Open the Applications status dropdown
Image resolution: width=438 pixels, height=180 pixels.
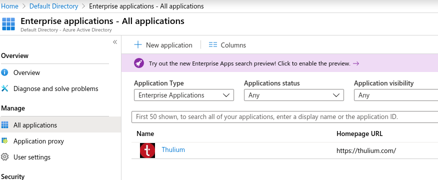coord(294,95)
